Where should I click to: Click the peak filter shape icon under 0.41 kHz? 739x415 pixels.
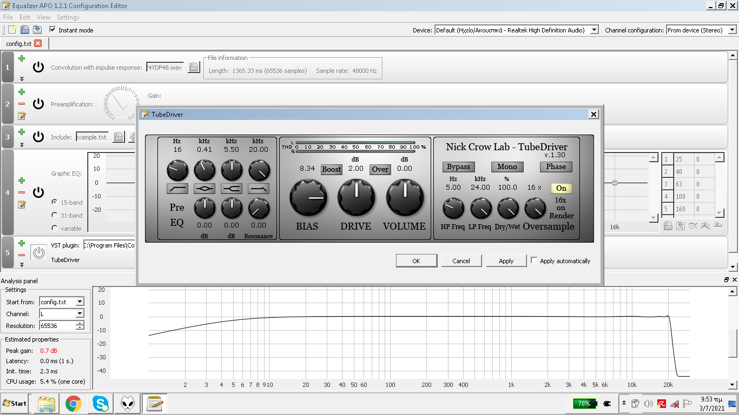(204, 189)
